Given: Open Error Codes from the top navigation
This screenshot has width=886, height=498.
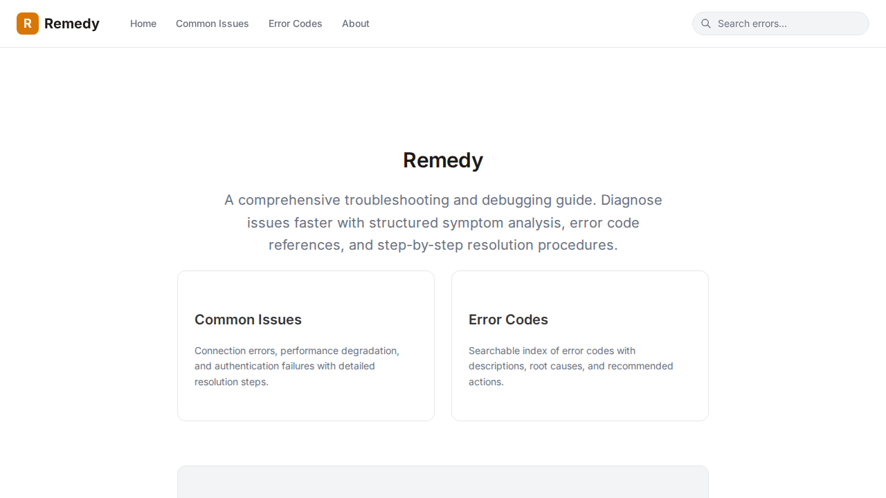Looking at the screenshot, I should pyautogui.click(x=295, y=24).
